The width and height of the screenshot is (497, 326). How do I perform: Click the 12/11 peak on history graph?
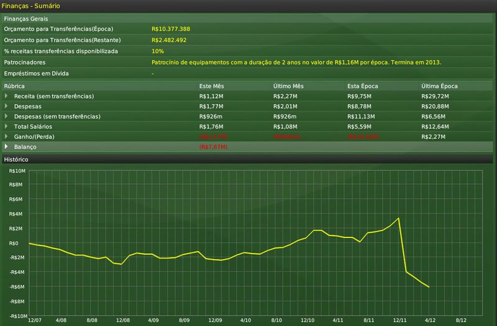[x=398, y=218]
